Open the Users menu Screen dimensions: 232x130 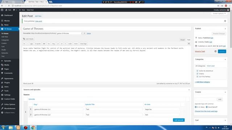pos(6,87)
